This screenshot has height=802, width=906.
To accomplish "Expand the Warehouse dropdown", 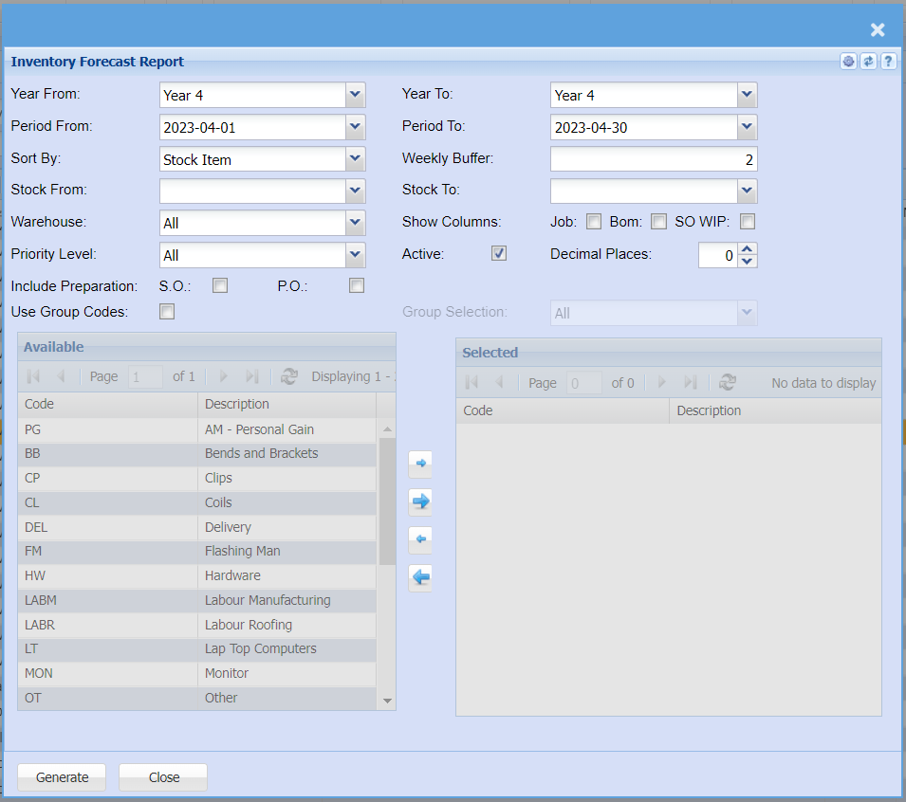I will click(x=355, y=223).
